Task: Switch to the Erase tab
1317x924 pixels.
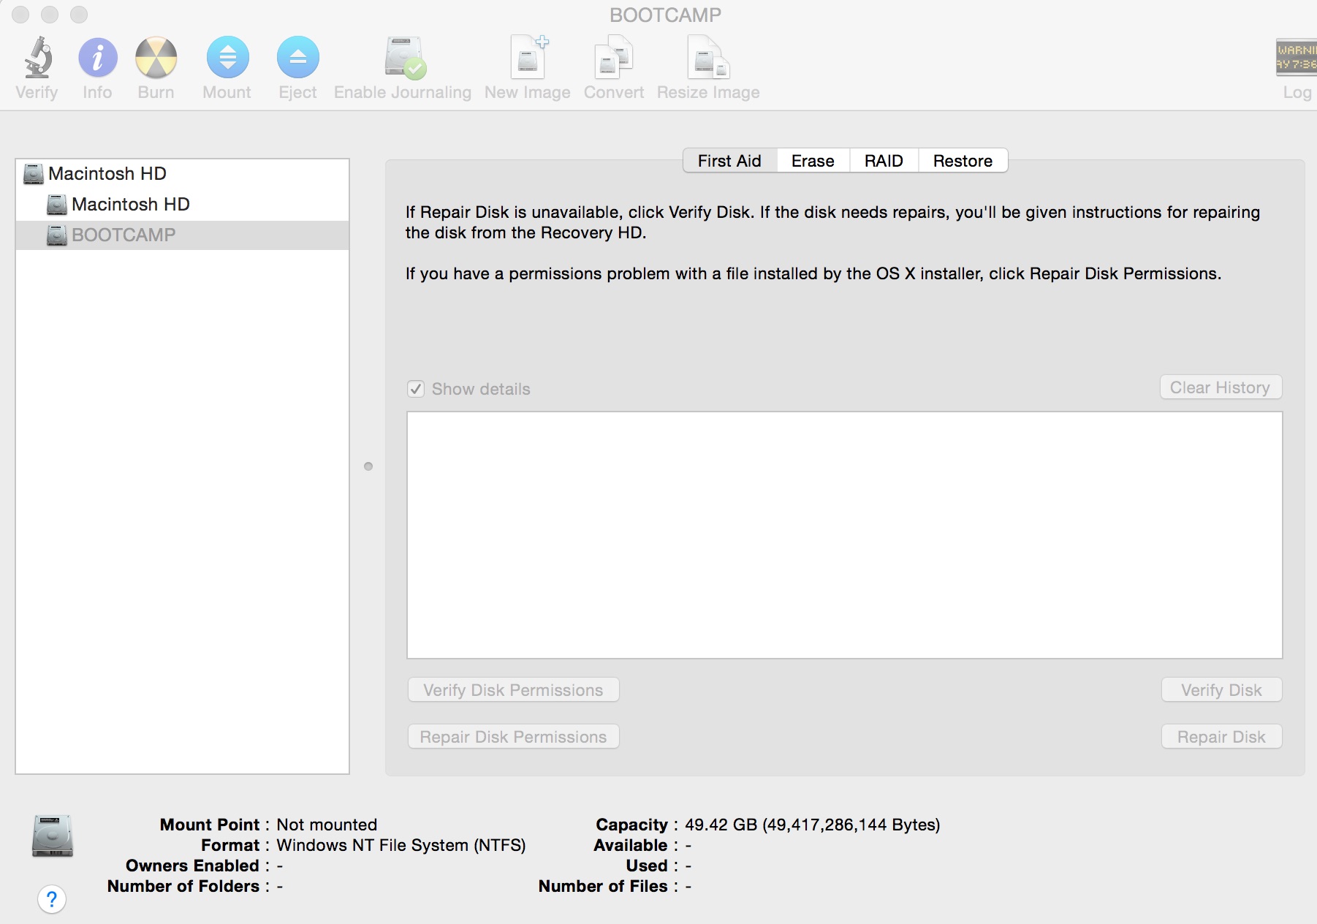Action: tap(813, 161)
